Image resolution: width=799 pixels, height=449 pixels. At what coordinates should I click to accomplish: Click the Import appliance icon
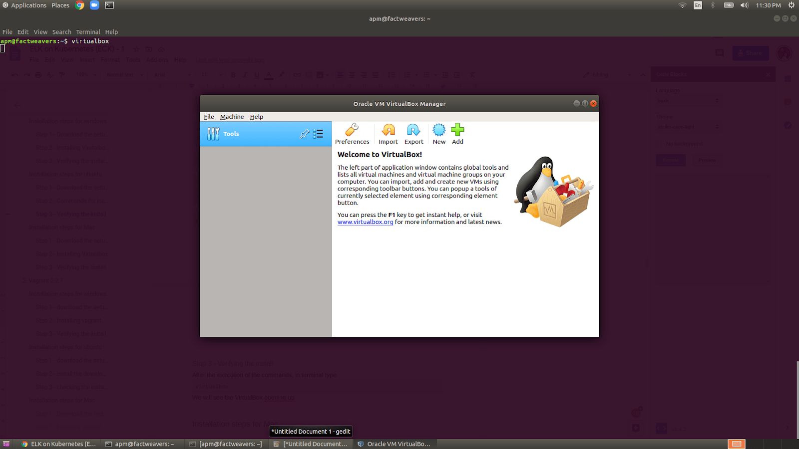pos(388,134)
